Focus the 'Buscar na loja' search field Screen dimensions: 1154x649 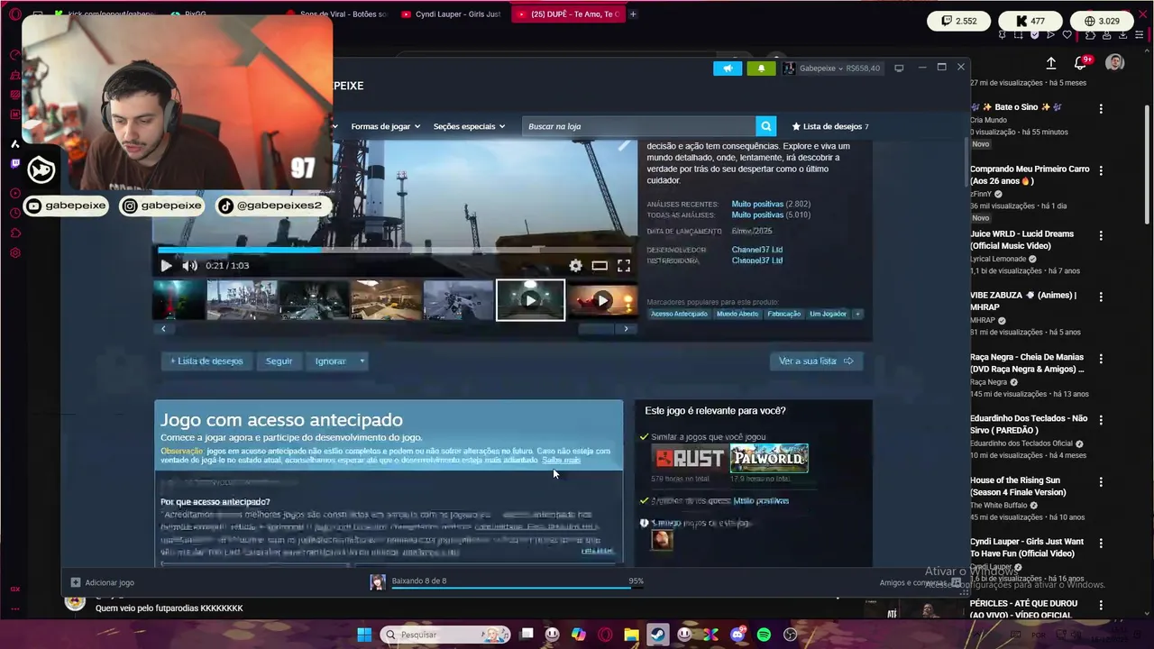[638, 126]
